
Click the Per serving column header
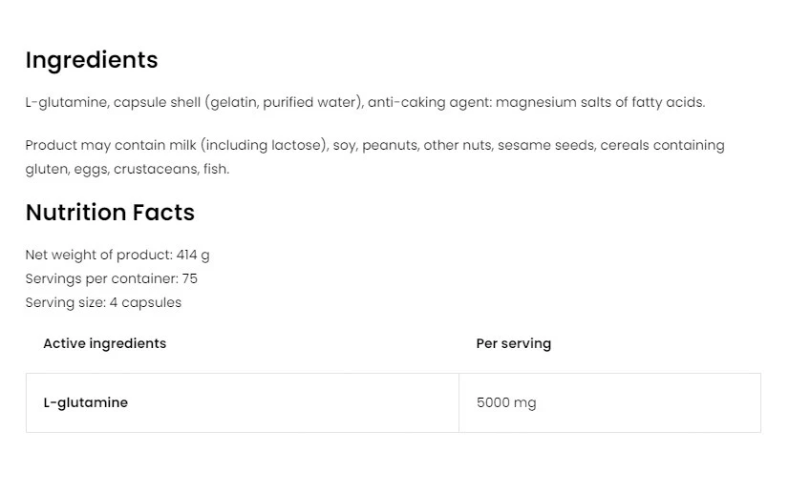pos(513,343)
